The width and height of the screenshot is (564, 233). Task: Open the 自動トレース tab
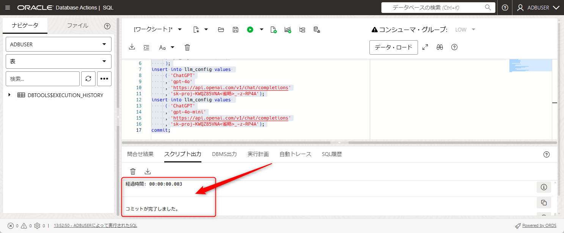click(x=295, y=154)
